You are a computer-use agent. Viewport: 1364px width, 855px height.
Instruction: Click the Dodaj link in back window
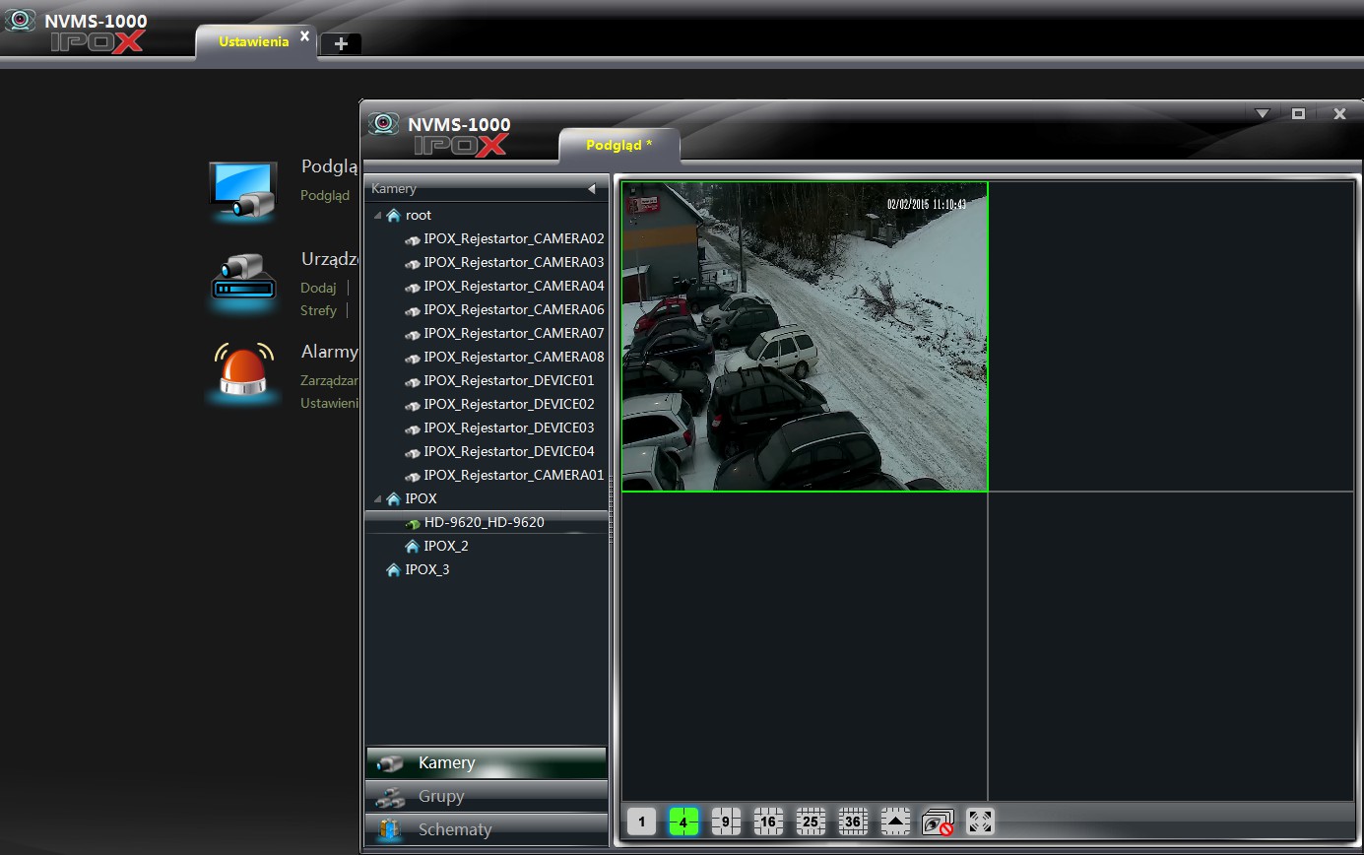point(318,288)
